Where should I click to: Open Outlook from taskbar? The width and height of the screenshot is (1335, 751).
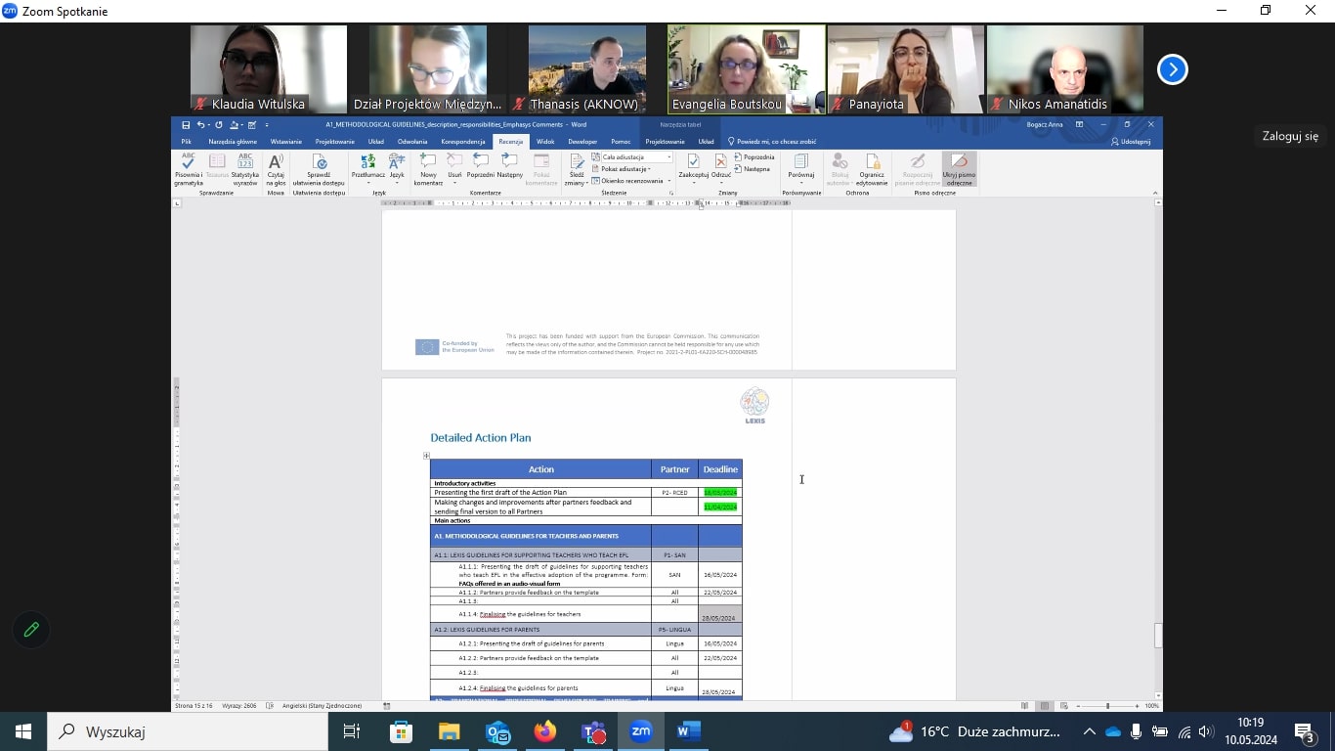pyautogui.click(x=497, y=731)
